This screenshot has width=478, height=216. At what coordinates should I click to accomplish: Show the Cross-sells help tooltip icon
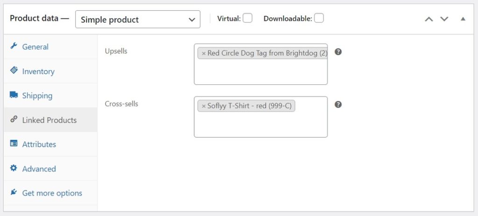pos(338,105)
